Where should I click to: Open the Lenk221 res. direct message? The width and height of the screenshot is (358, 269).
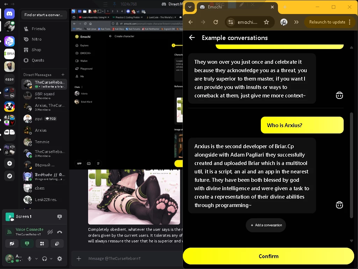click(44, 199)
